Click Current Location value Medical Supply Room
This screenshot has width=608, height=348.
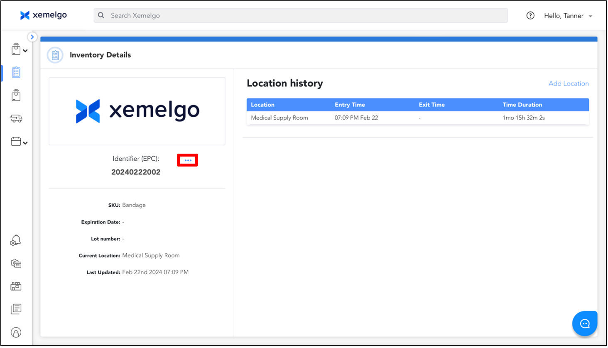tap(151, 255)
